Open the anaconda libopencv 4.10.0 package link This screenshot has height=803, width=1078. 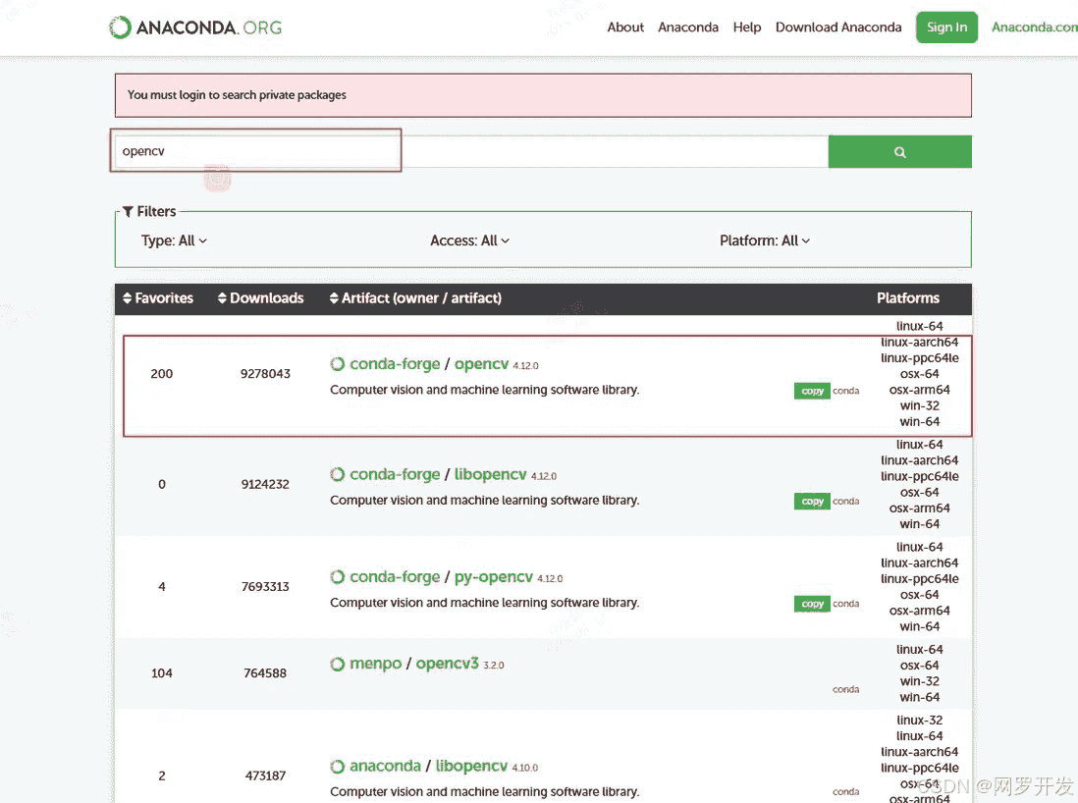click(x=471, y=766)
